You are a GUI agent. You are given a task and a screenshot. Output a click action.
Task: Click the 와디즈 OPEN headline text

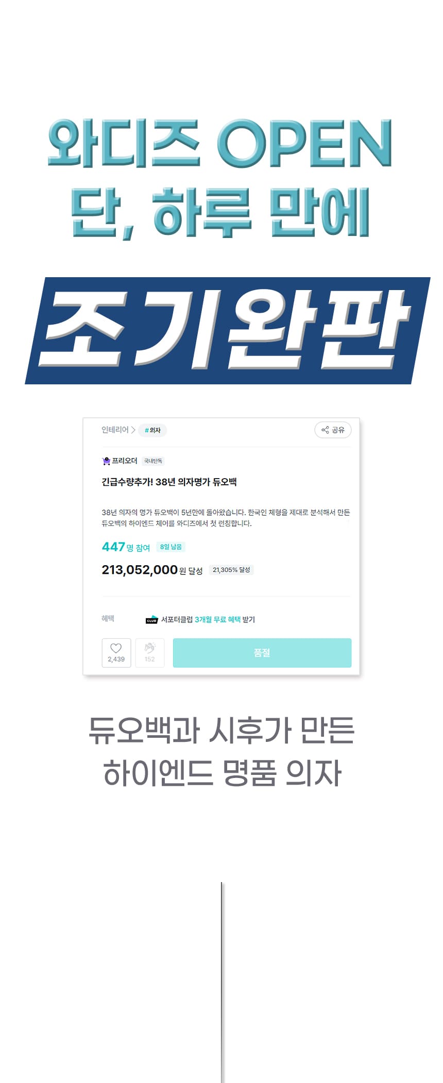tap(220, 143)
